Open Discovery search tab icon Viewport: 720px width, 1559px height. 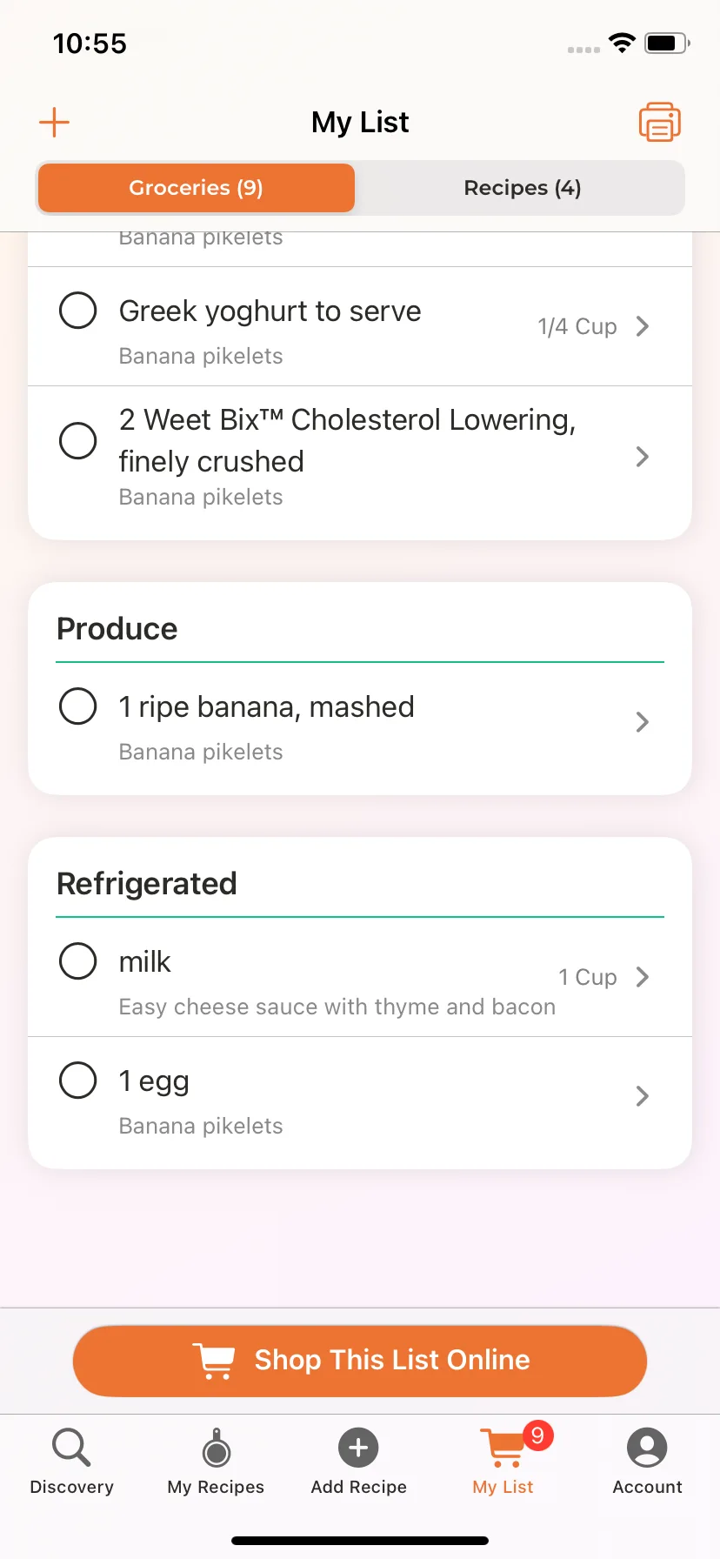point(71,1448)
